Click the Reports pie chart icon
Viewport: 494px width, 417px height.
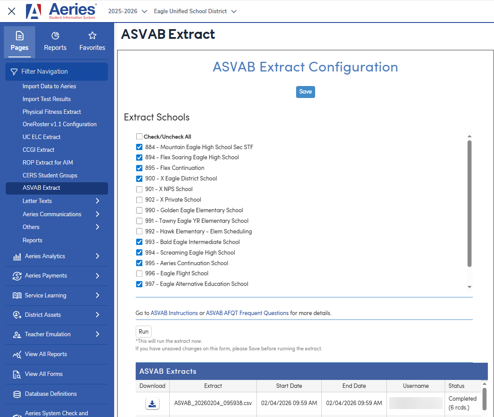click(x=55, y=36)
